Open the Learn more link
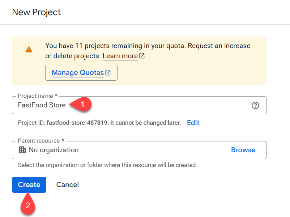 click(120, 56)
